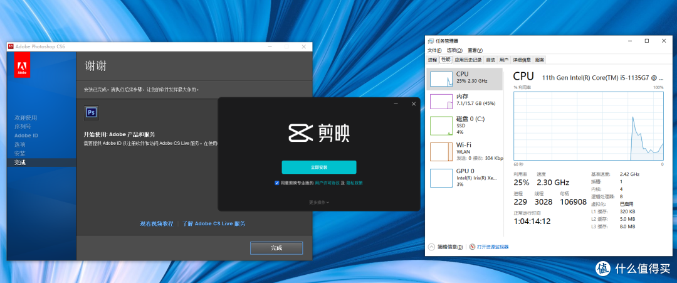Switch to the 进程 tab
This screenshot has height=283, width=677.
pyautogui.click(x=432, y=60)
